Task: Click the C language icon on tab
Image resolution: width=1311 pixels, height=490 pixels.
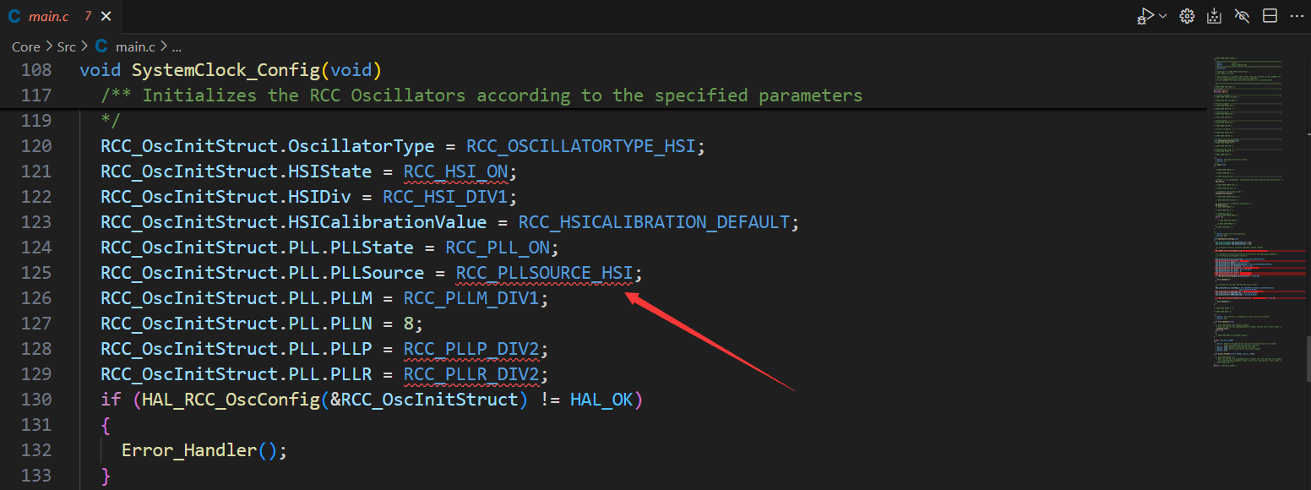Action: [14, 17]
